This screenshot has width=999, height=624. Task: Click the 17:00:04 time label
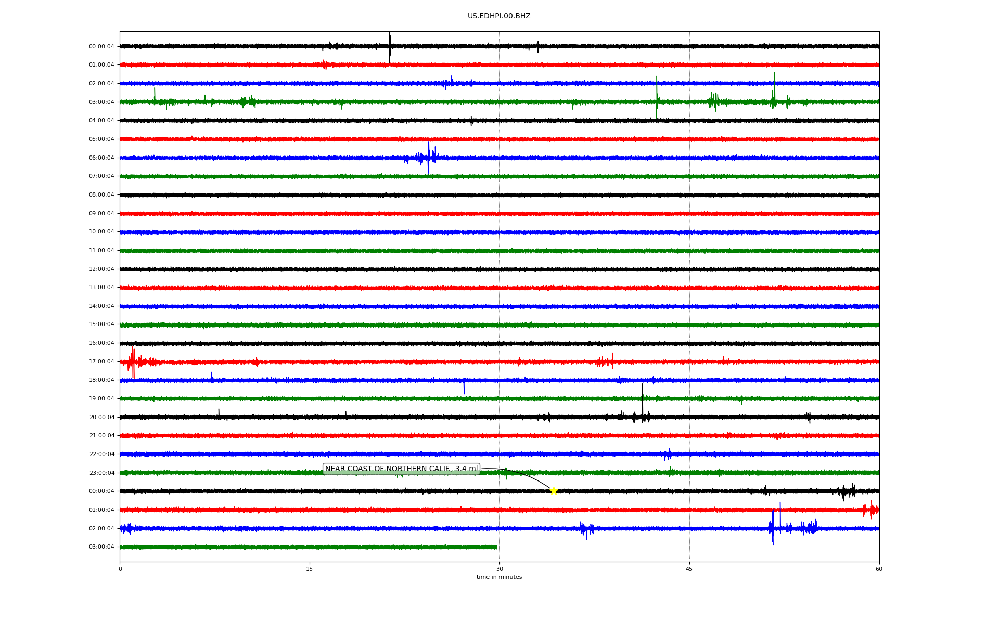coord(101,362)
